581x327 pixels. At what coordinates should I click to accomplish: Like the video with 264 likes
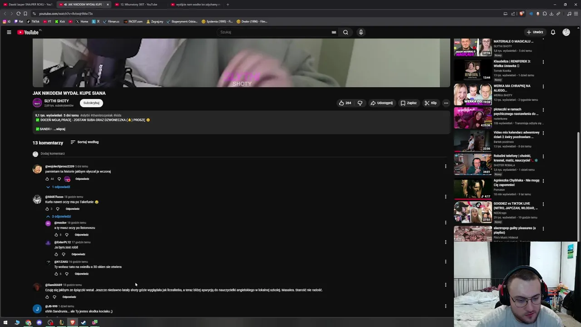tap(345, 103)
